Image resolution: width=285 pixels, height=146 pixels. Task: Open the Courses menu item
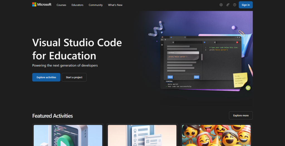61,5
